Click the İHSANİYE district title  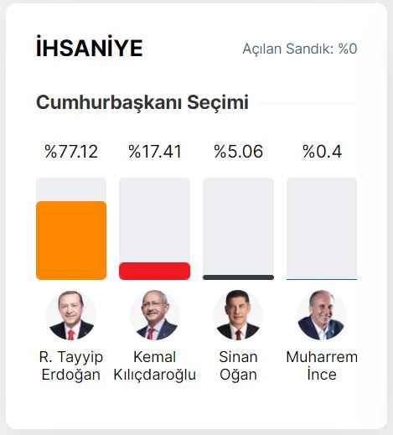coord(90,48)
